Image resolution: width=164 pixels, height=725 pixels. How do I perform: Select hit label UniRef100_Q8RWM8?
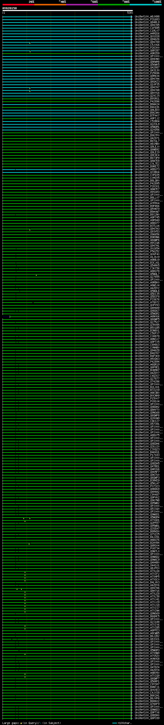147,62
